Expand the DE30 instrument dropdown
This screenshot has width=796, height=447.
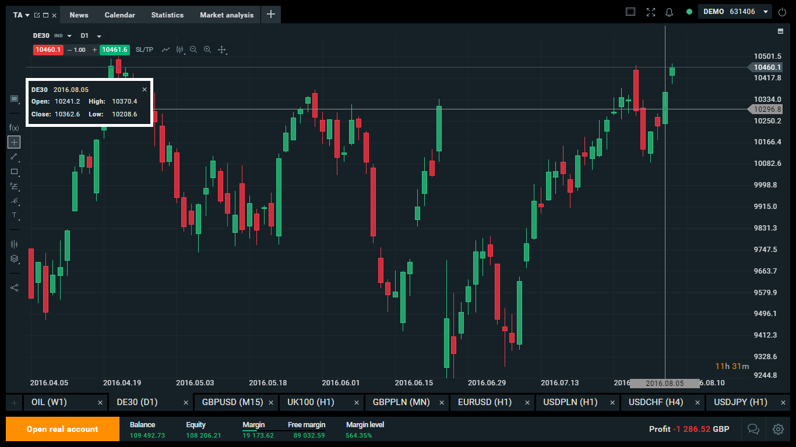pos(70,36)
